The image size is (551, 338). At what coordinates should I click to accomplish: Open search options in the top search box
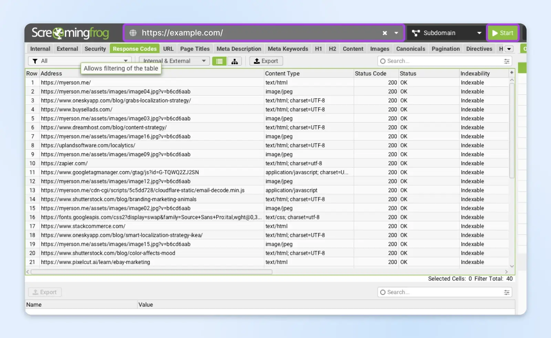507,61
